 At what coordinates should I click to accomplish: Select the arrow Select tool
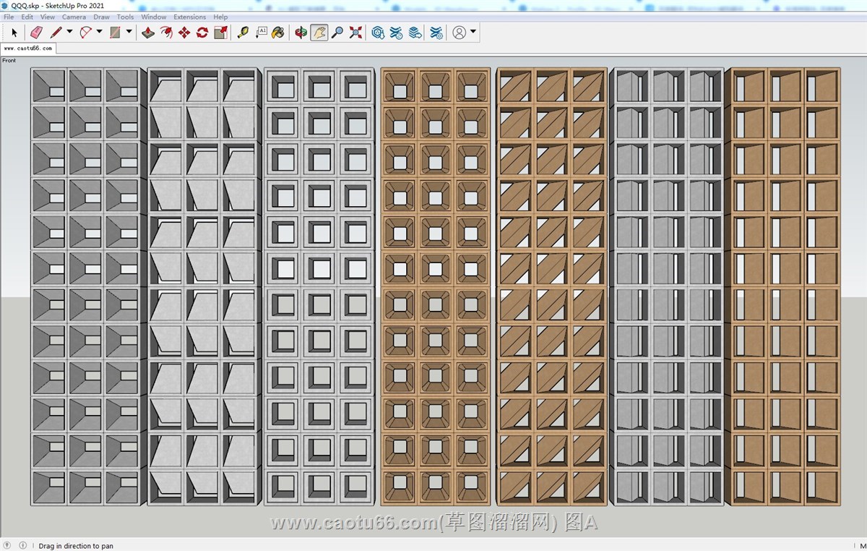14,33
